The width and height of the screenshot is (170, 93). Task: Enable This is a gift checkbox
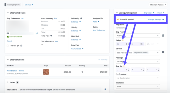[8, 45]
